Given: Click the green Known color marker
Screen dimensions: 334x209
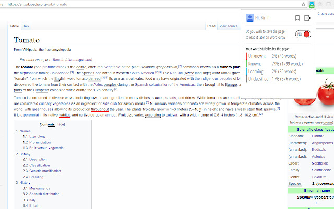Looking at the screenshot, I should pos(246,64).
